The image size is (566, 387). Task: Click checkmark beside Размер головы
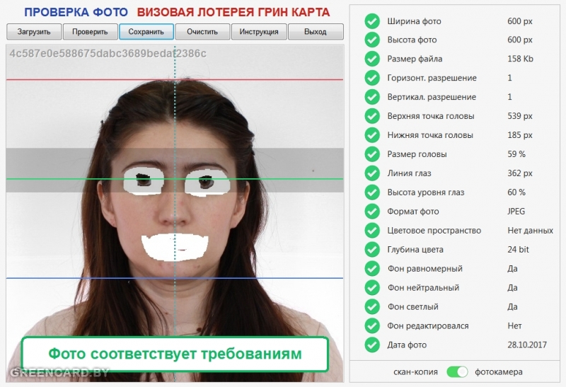pos(372,154)
